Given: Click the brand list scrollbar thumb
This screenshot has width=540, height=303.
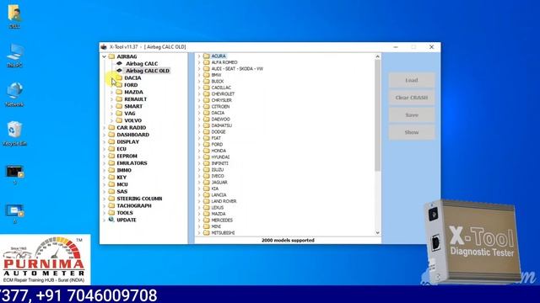Looking at the screenshot, I should point(377,115).
